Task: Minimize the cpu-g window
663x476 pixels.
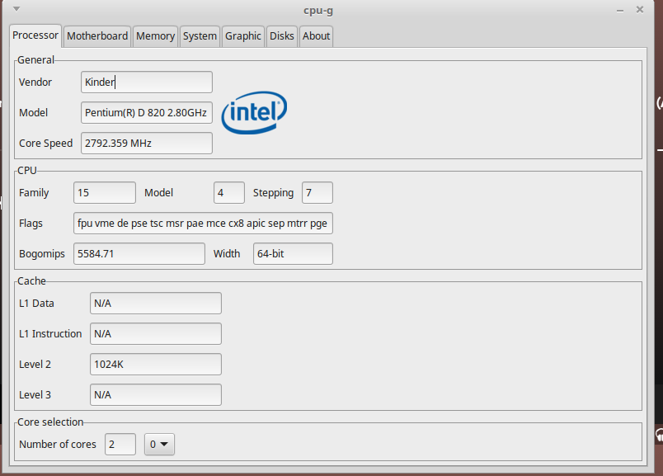Action: [620, 11]
